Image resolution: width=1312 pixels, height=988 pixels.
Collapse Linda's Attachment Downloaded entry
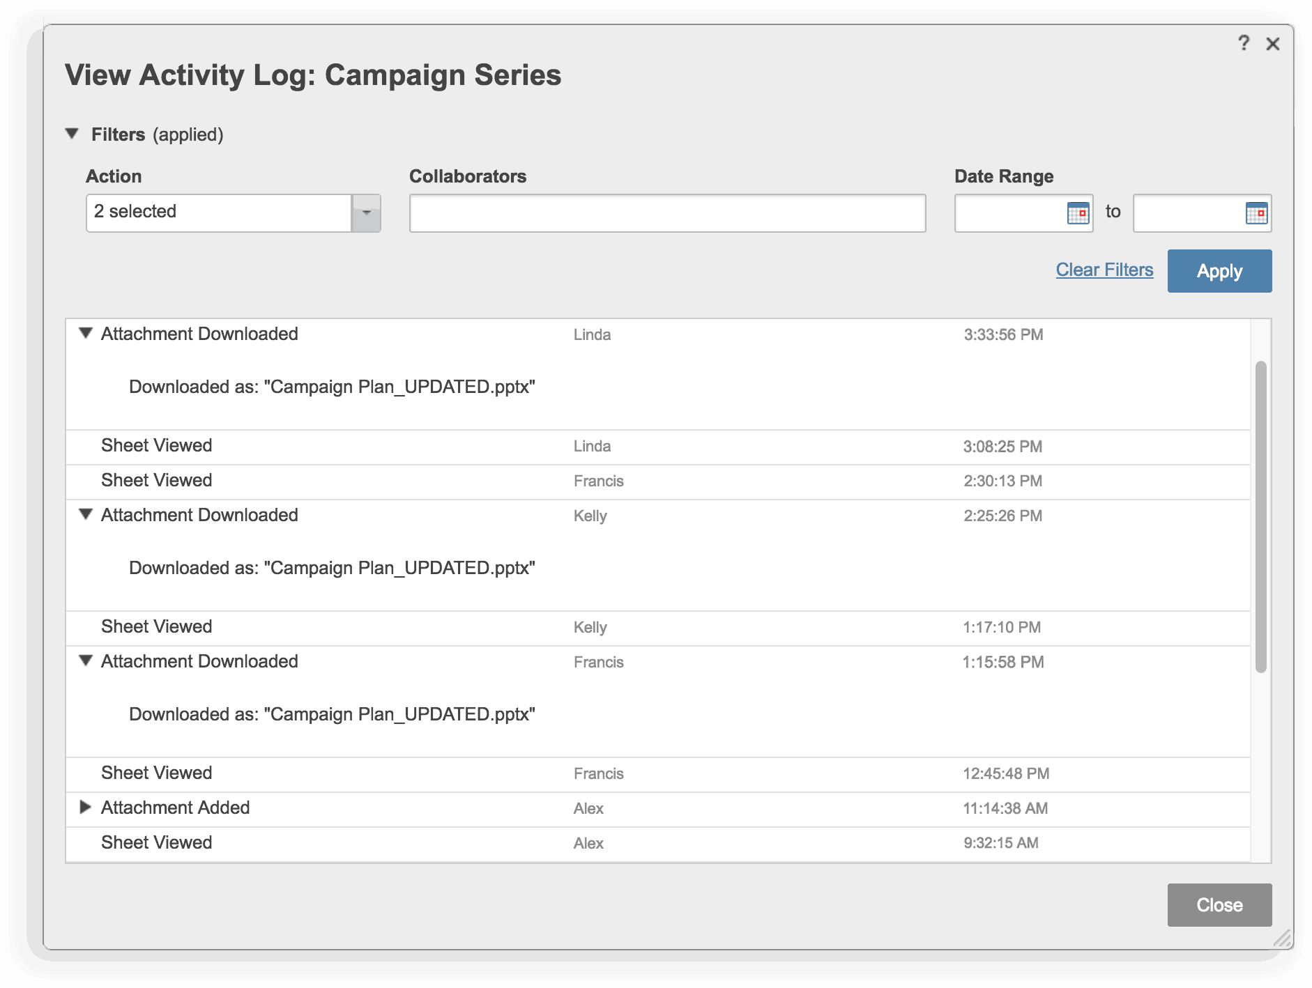point(86,334)
